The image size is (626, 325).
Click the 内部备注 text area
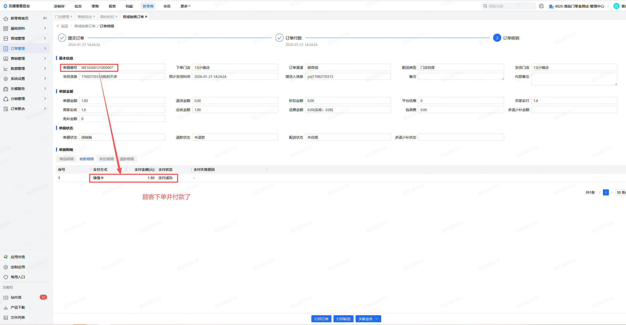(x=574, y=79)
